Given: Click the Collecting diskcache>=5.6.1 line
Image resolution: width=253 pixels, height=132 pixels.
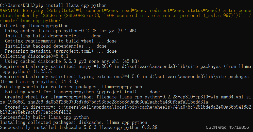Looking at the screenshot, I should [x=34, y=56].
